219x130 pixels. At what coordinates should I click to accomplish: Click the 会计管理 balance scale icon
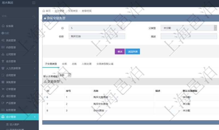point(3,117)
